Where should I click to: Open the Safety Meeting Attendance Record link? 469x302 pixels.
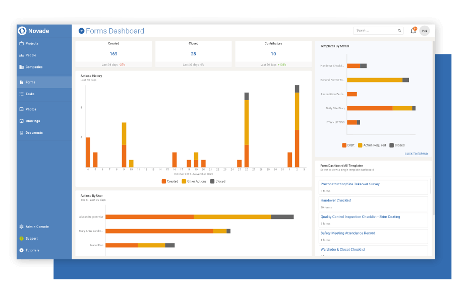(348, 233)
